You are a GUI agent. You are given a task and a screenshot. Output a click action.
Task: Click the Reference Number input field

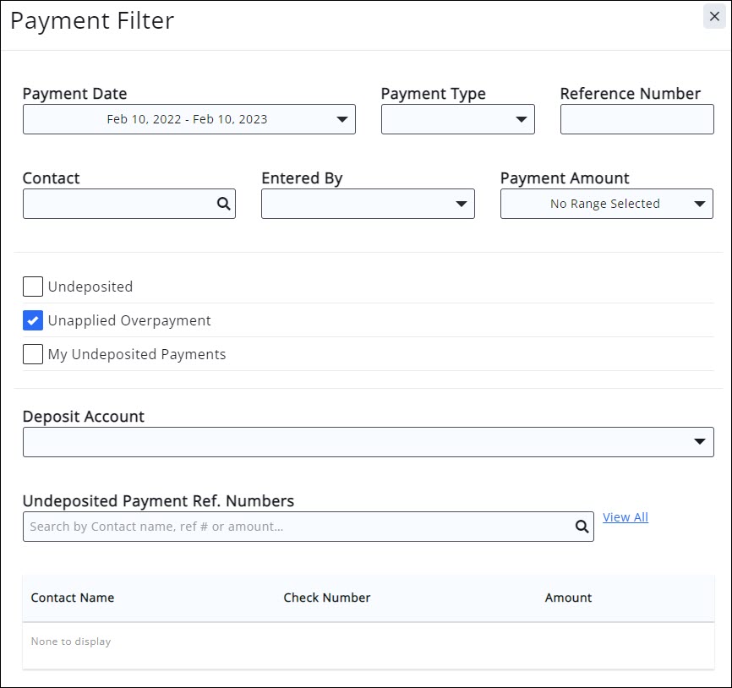click(636, 118)
